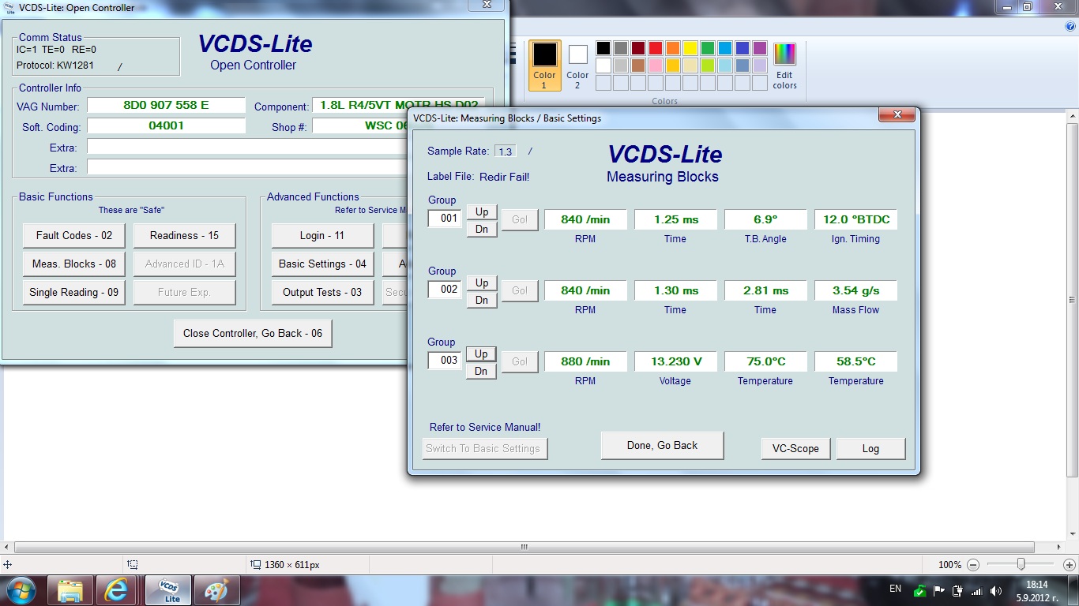This screenshot has width=1079, height=606.
Task: Pick the purple color swatch
Action: click(x=760, y=48)
